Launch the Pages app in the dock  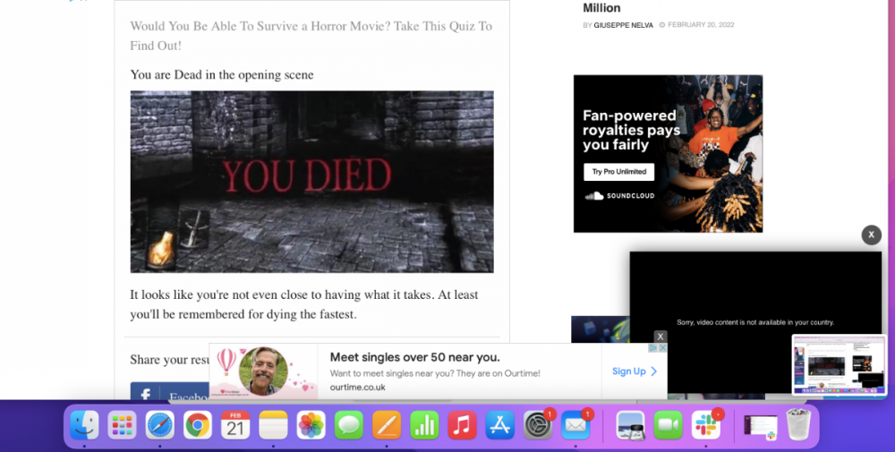387,425
